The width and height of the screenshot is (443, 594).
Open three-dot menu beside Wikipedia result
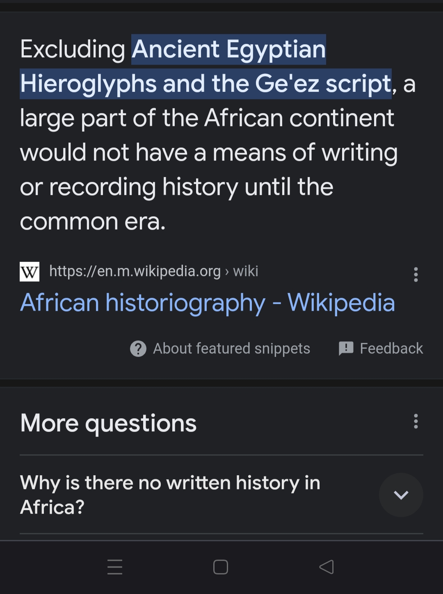[416, 274]
